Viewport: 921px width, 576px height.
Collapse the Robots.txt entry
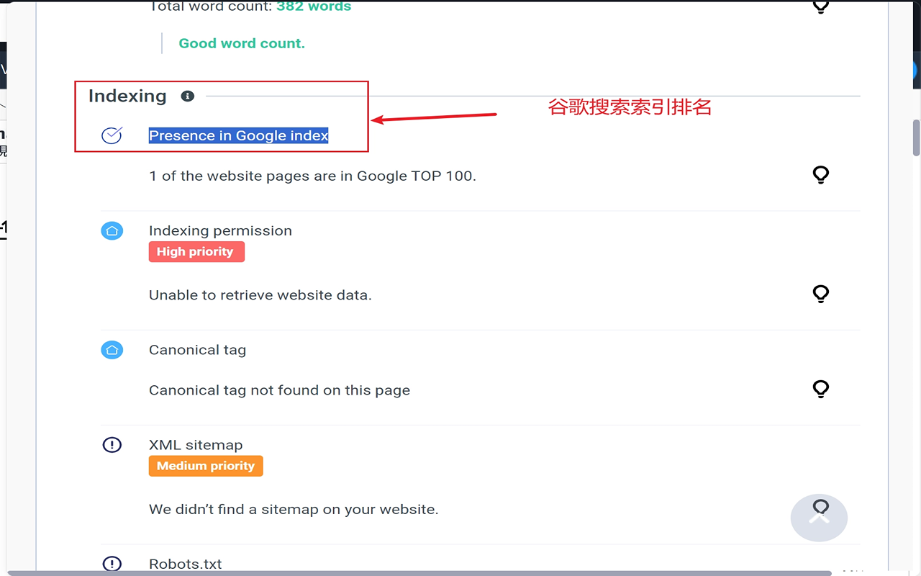click(186, 564)
